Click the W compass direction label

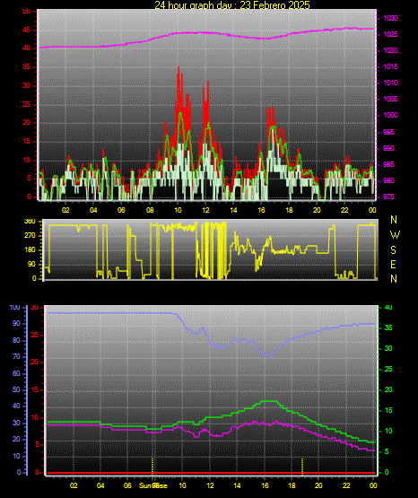tap(395, 235)
